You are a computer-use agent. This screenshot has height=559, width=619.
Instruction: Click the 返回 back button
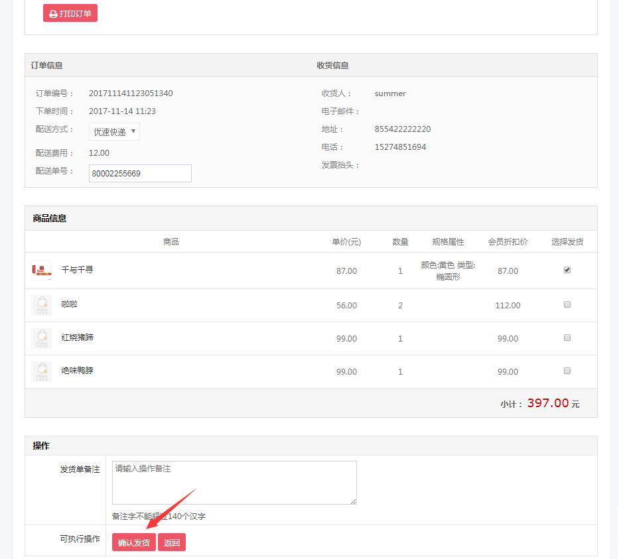coord(172,542)
